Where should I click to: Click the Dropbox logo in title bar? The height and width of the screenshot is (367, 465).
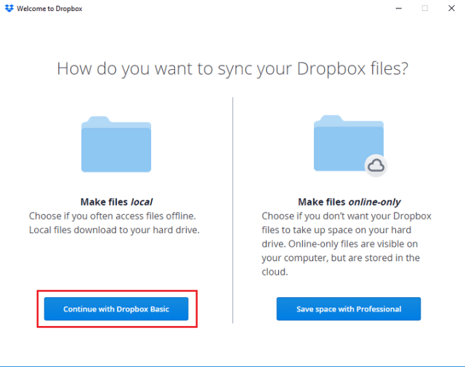click(9, 8)
